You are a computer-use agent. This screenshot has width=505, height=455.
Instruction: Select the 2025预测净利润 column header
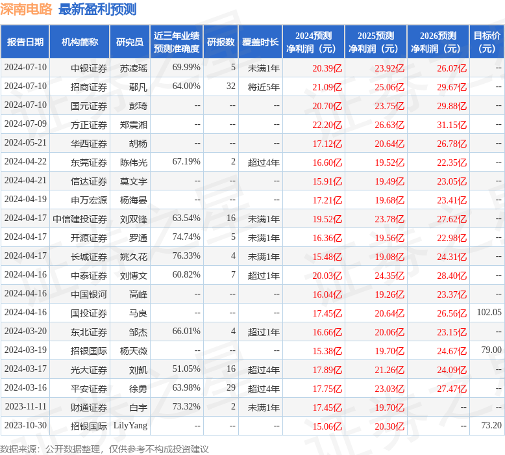tap(376, 42)
